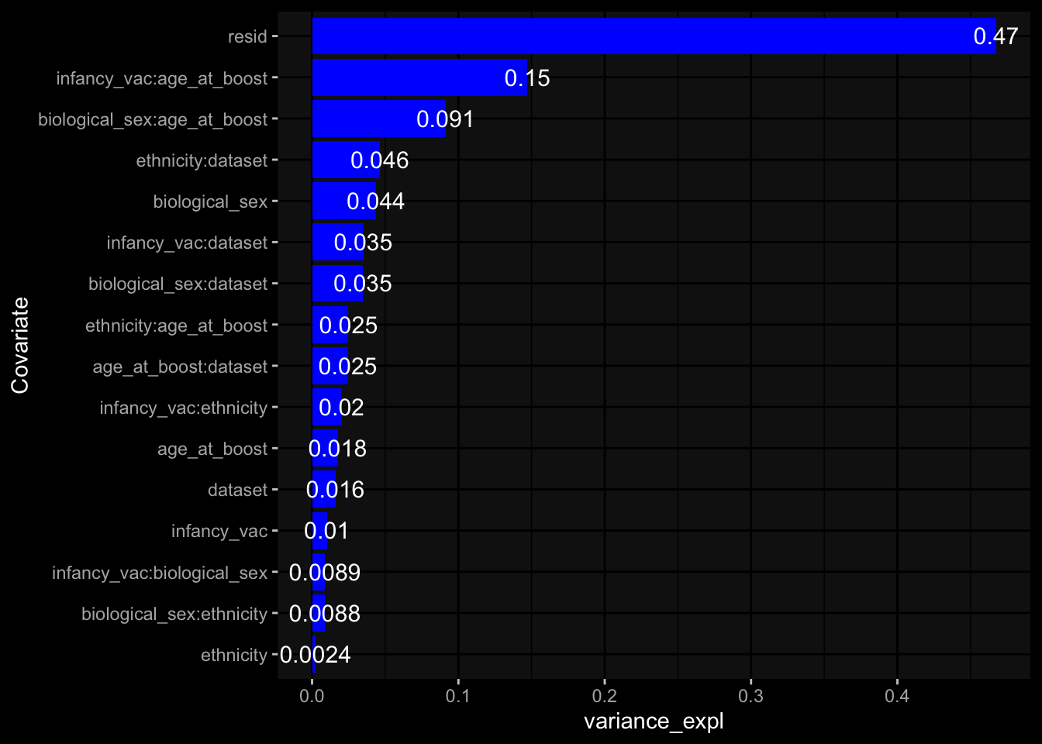Click the 'ethnicity' axis label
The height and width of the screenshot is (744, 1042).
tap(234, 655)
